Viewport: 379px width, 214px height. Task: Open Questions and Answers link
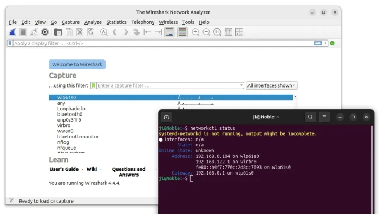[129, 172]
